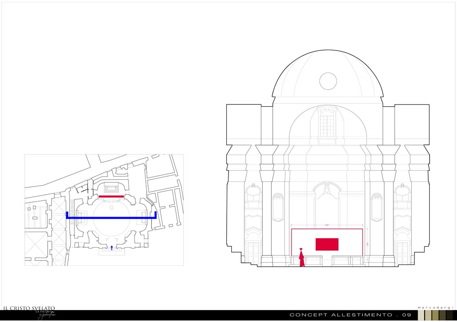Image resolution: width=457 pixels, height=322 pixels.
Task: Click the "marcodargi" author label
Action: click(x=436, y=308)
